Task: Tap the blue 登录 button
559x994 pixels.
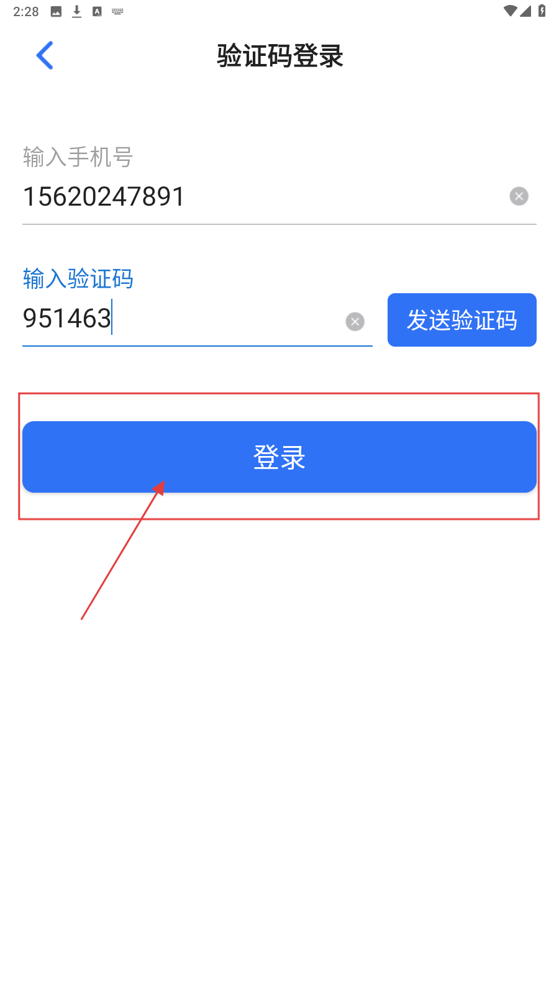Action: pos(279,457)
